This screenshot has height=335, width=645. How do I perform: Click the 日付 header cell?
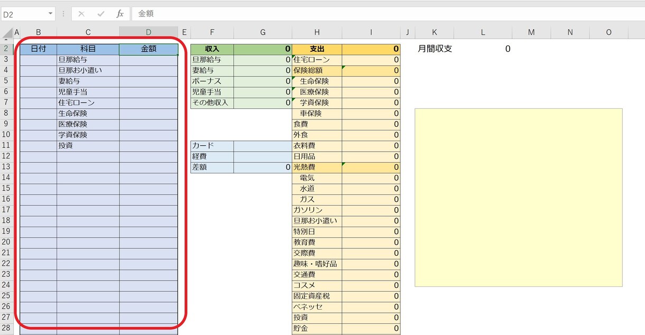pos(38,49)
